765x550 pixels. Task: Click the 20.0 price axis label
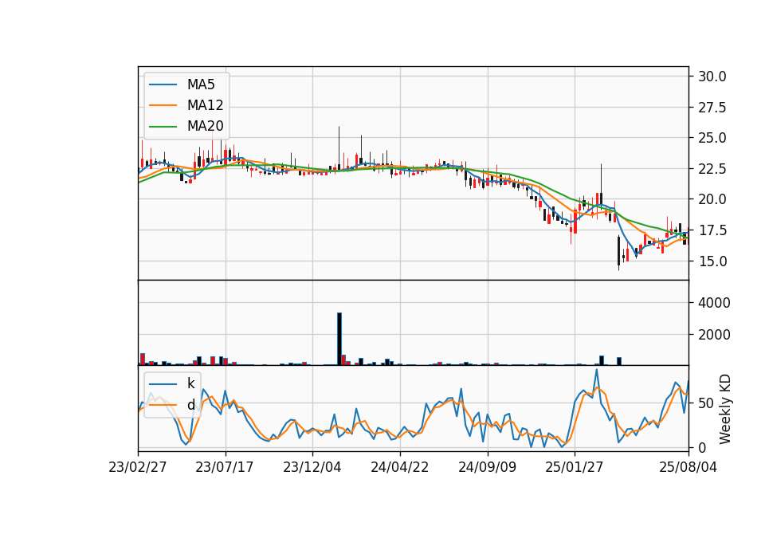tap(712, 199)
